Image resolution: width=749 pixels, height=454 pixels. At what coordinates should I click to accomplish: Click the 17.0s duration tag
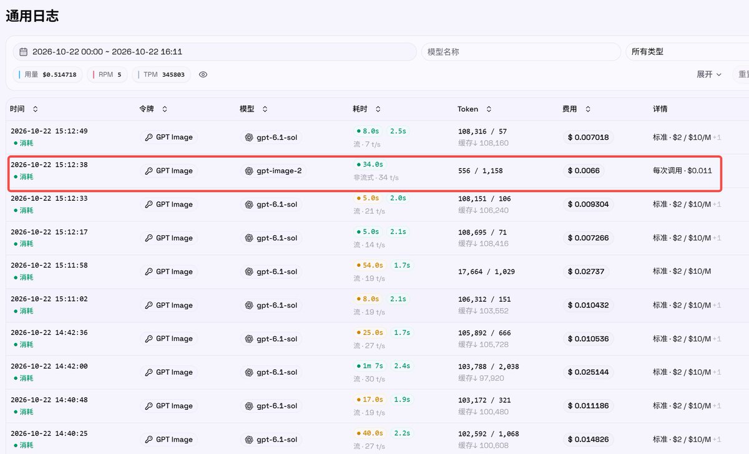[370, 400]
